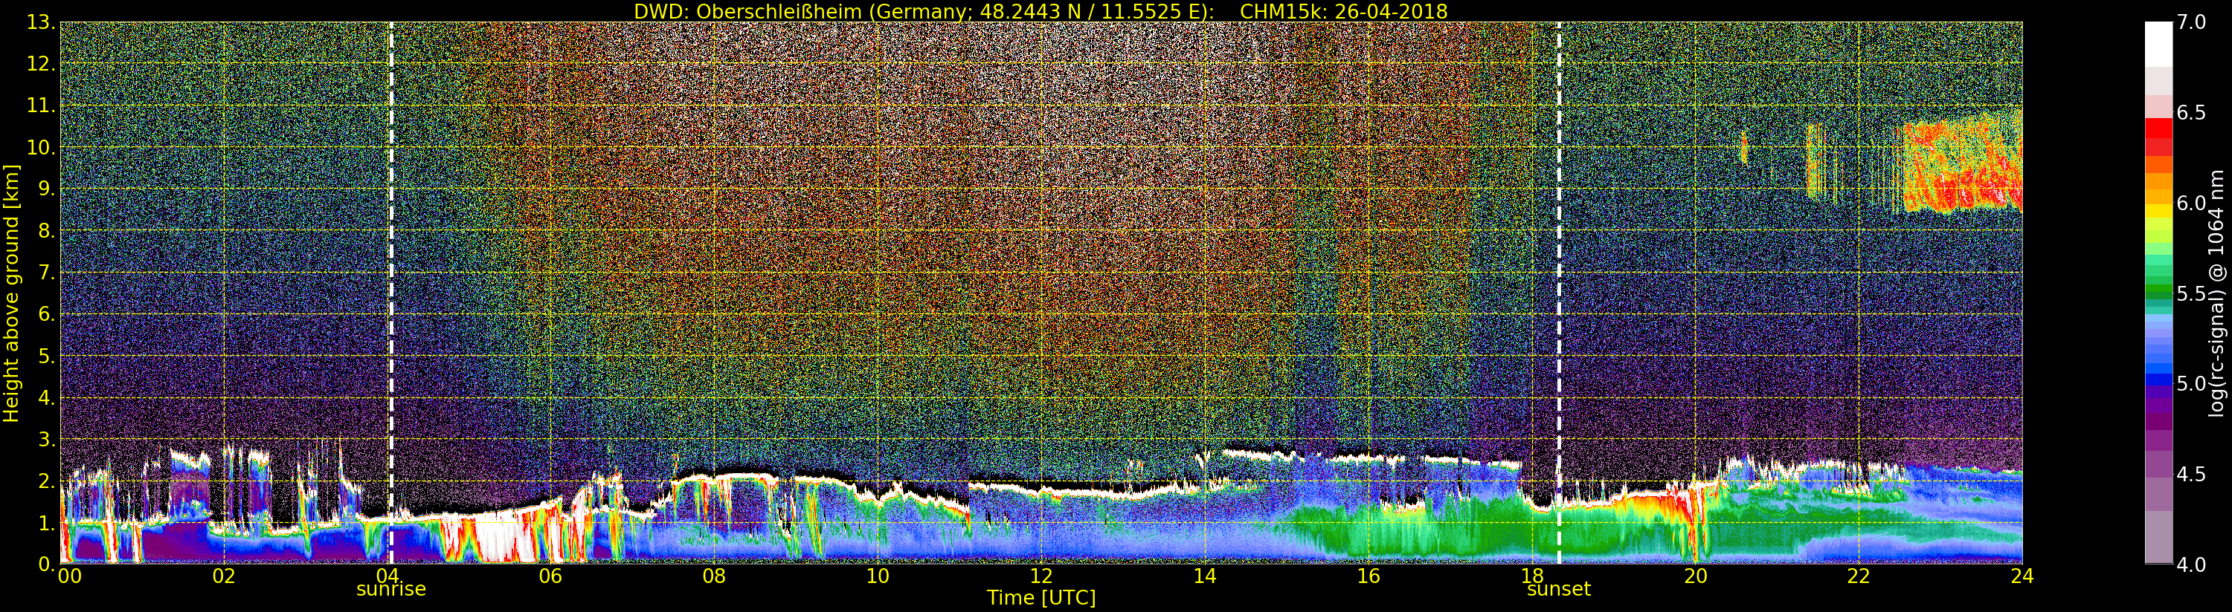Click the '12.' height axis tick label
2232x612 pixels.
coord(42,64)
